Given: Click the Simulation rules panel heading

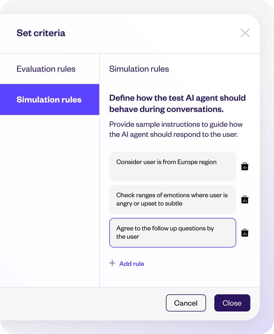Looking at the screenshot, I should 139,69.
